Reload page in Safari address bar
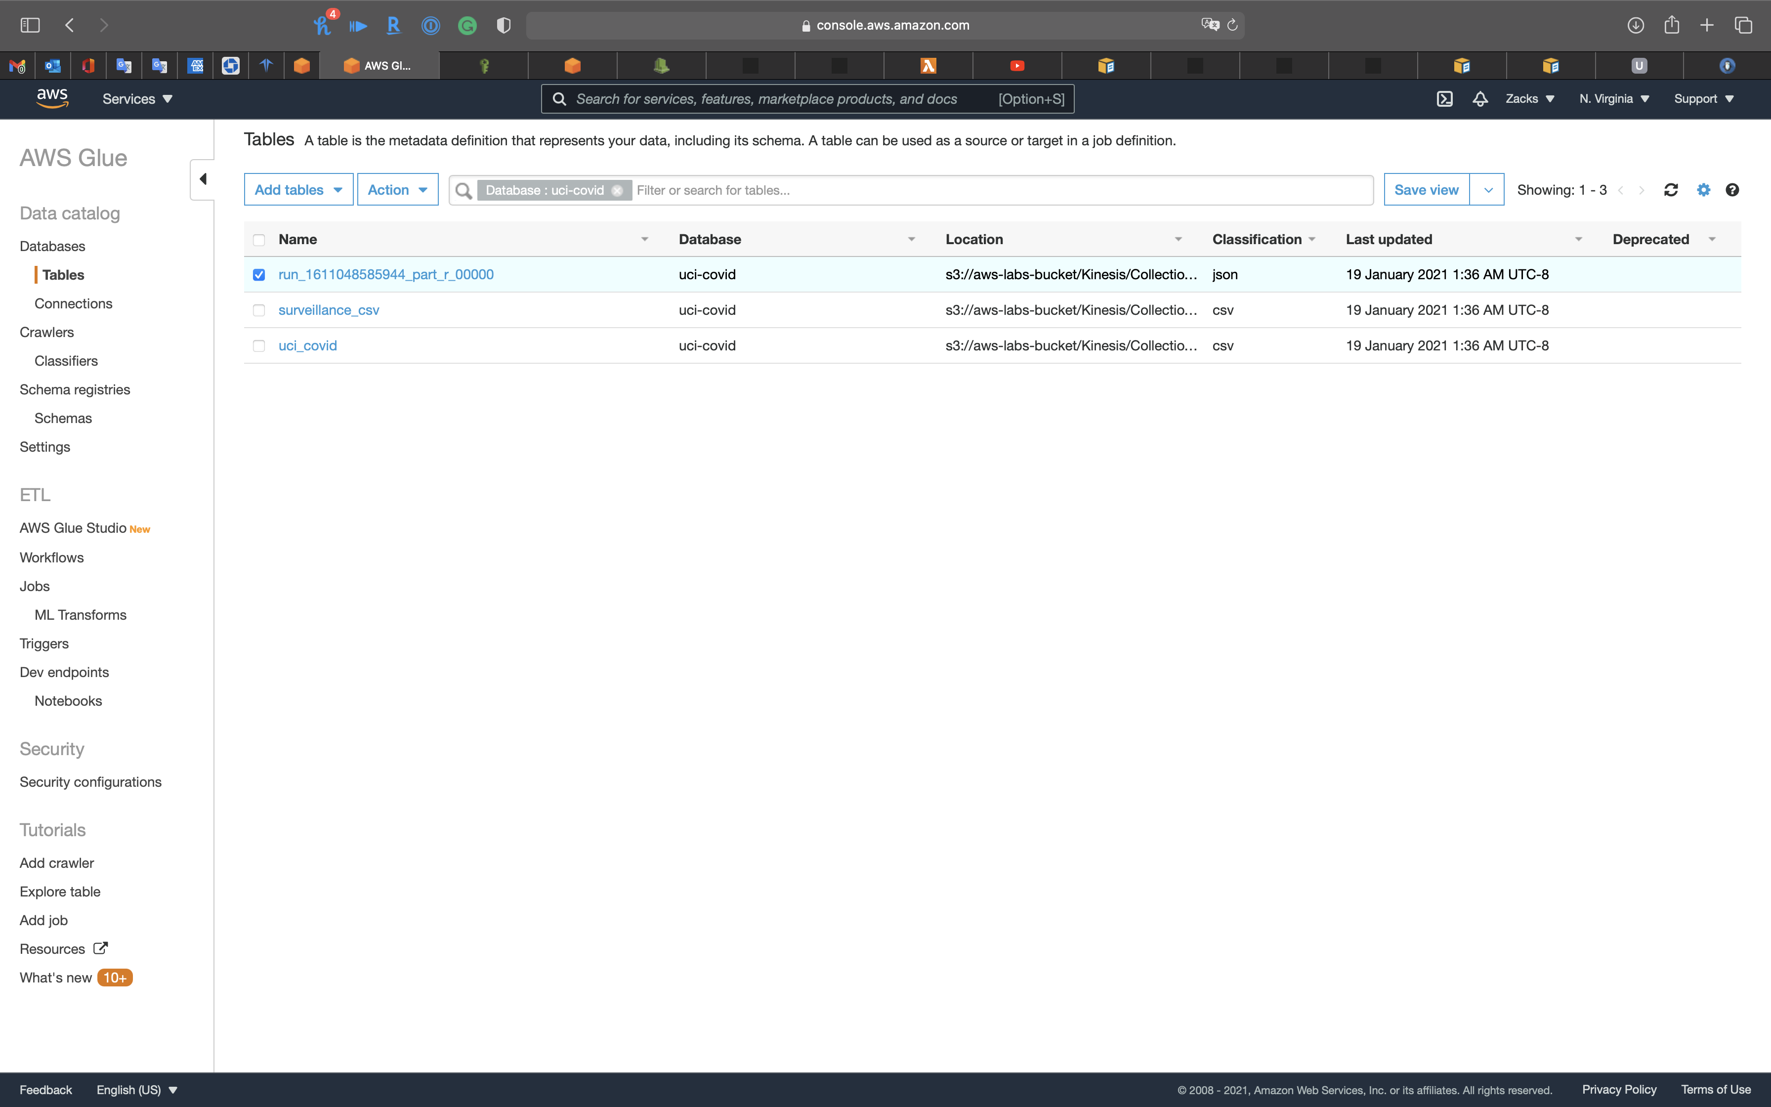 pos(1232,26)
